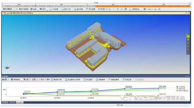This screenshot has height=108, width=194.
Task: Stop the simulation playback
Action: tap(118, 9)
